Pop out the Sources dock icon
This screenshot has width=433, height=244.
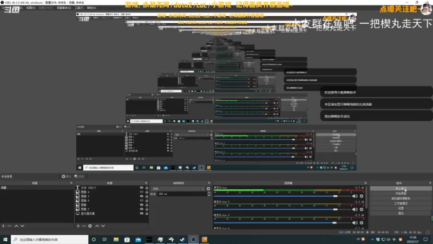pos(146,183)
